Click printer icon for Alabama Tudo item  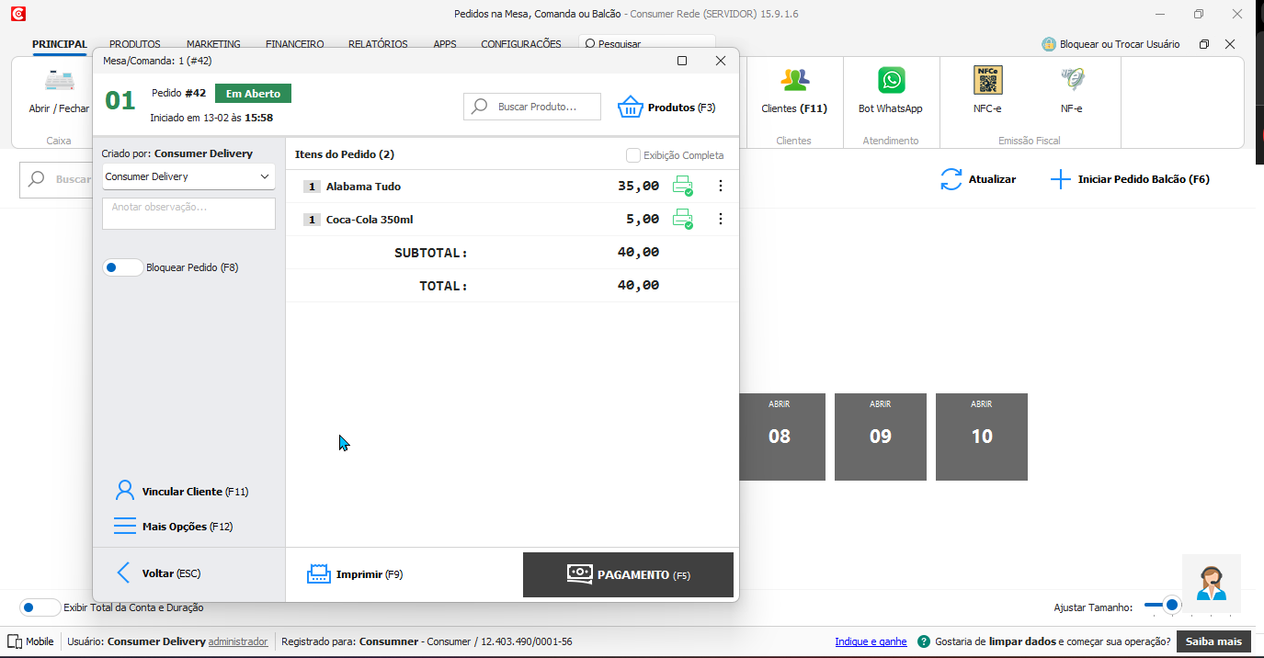click(x=682, y=187)
